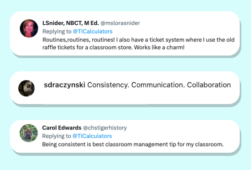Click the word 'Collaboration' in sdraczynski's comment
The image size is (251, 170).
(x=209, y=85)
